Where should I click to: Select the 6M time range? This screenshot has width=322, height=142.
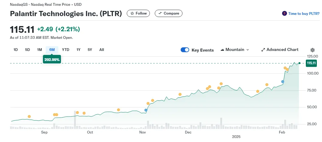52,50
